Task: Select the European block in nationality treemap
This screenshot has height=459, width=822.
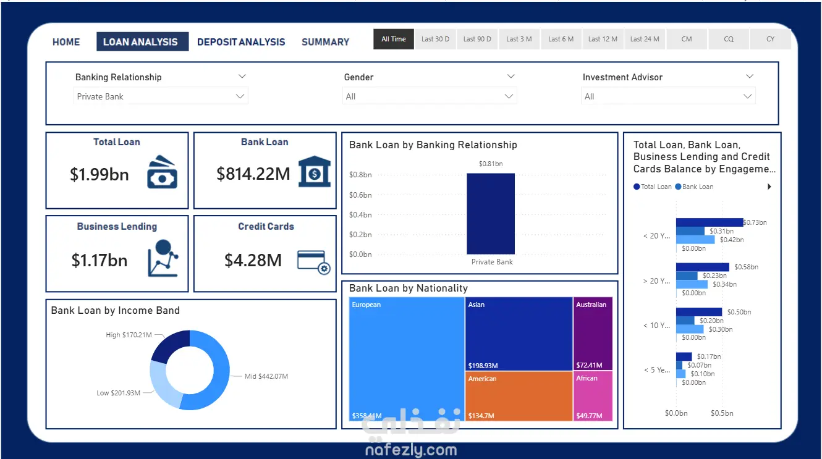Action: click(x=407, y=360)
